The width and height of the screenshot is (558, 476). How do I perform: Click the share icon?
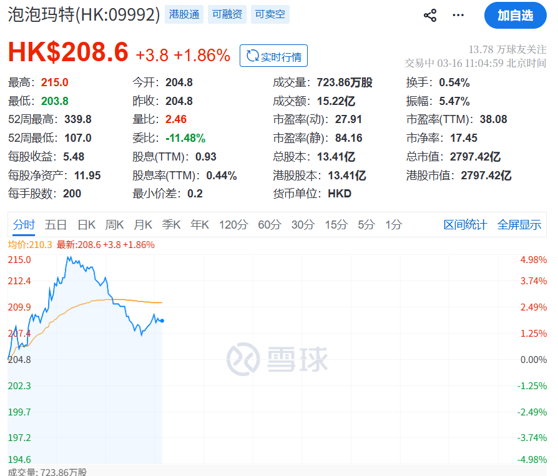[430, 16]
